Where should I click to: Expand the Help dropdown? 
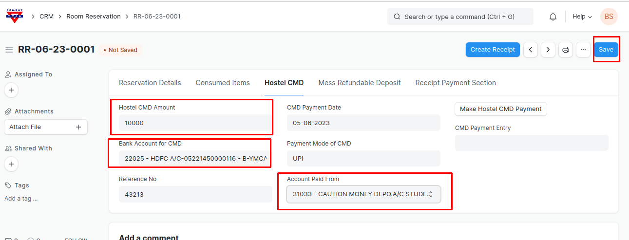tap(582, 17)
